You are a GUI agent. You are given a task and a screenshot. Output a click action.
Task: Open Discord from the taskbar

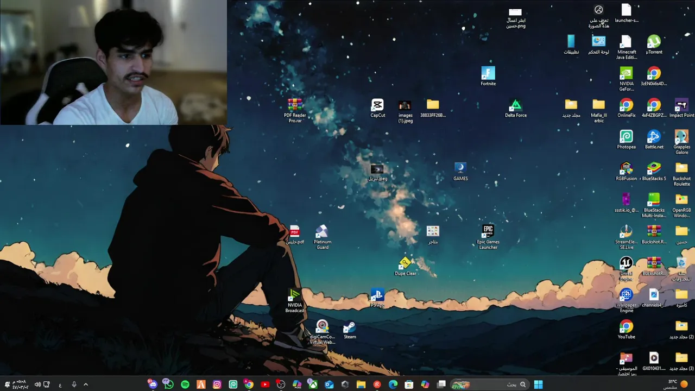coord(153,384)
